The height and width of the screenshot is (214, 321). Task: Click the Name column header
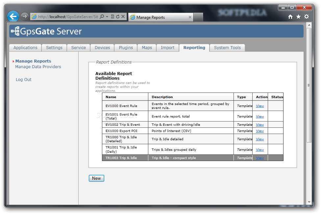point(125,97)
